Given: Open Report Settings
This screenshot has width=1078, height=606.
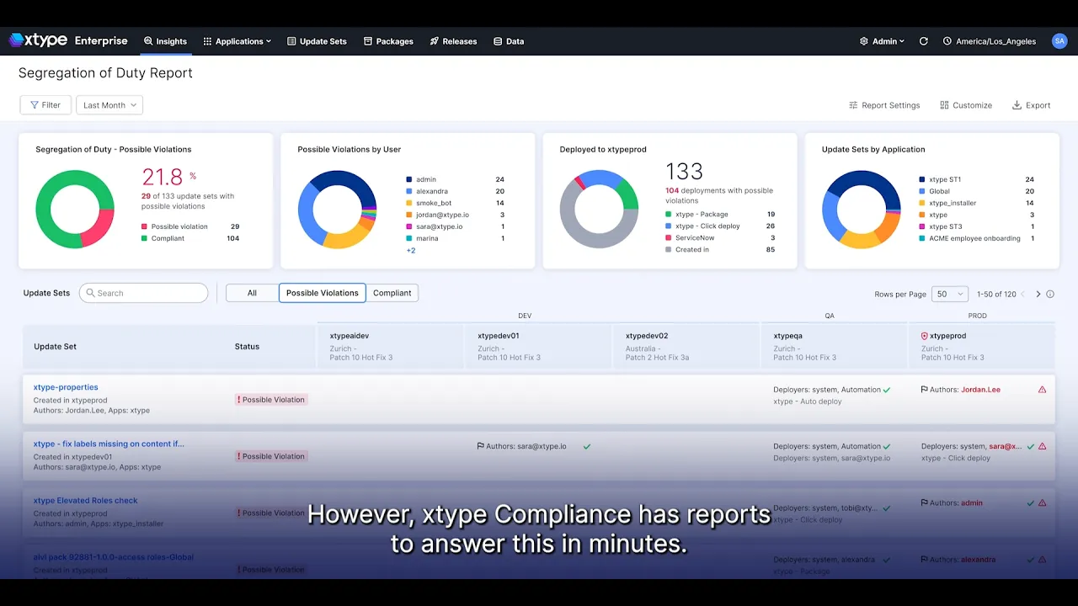Looking at the screenshot, I should 884,105.
